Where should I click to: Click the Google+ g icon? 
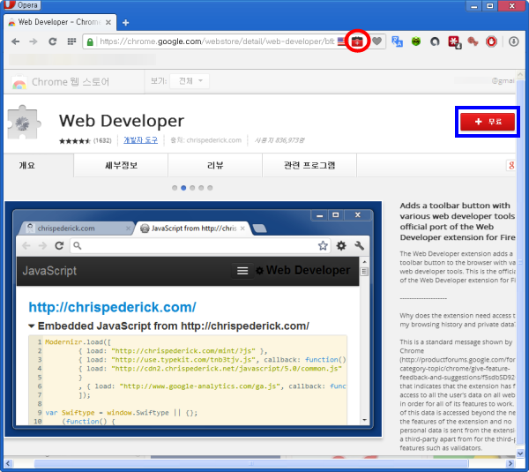click(511, 166)
